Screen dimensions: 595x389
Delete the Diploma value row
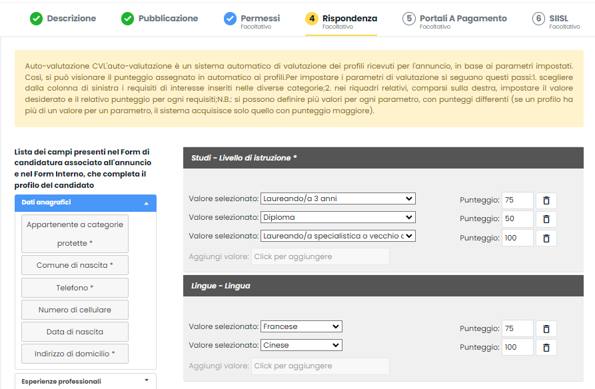(546, 219)
